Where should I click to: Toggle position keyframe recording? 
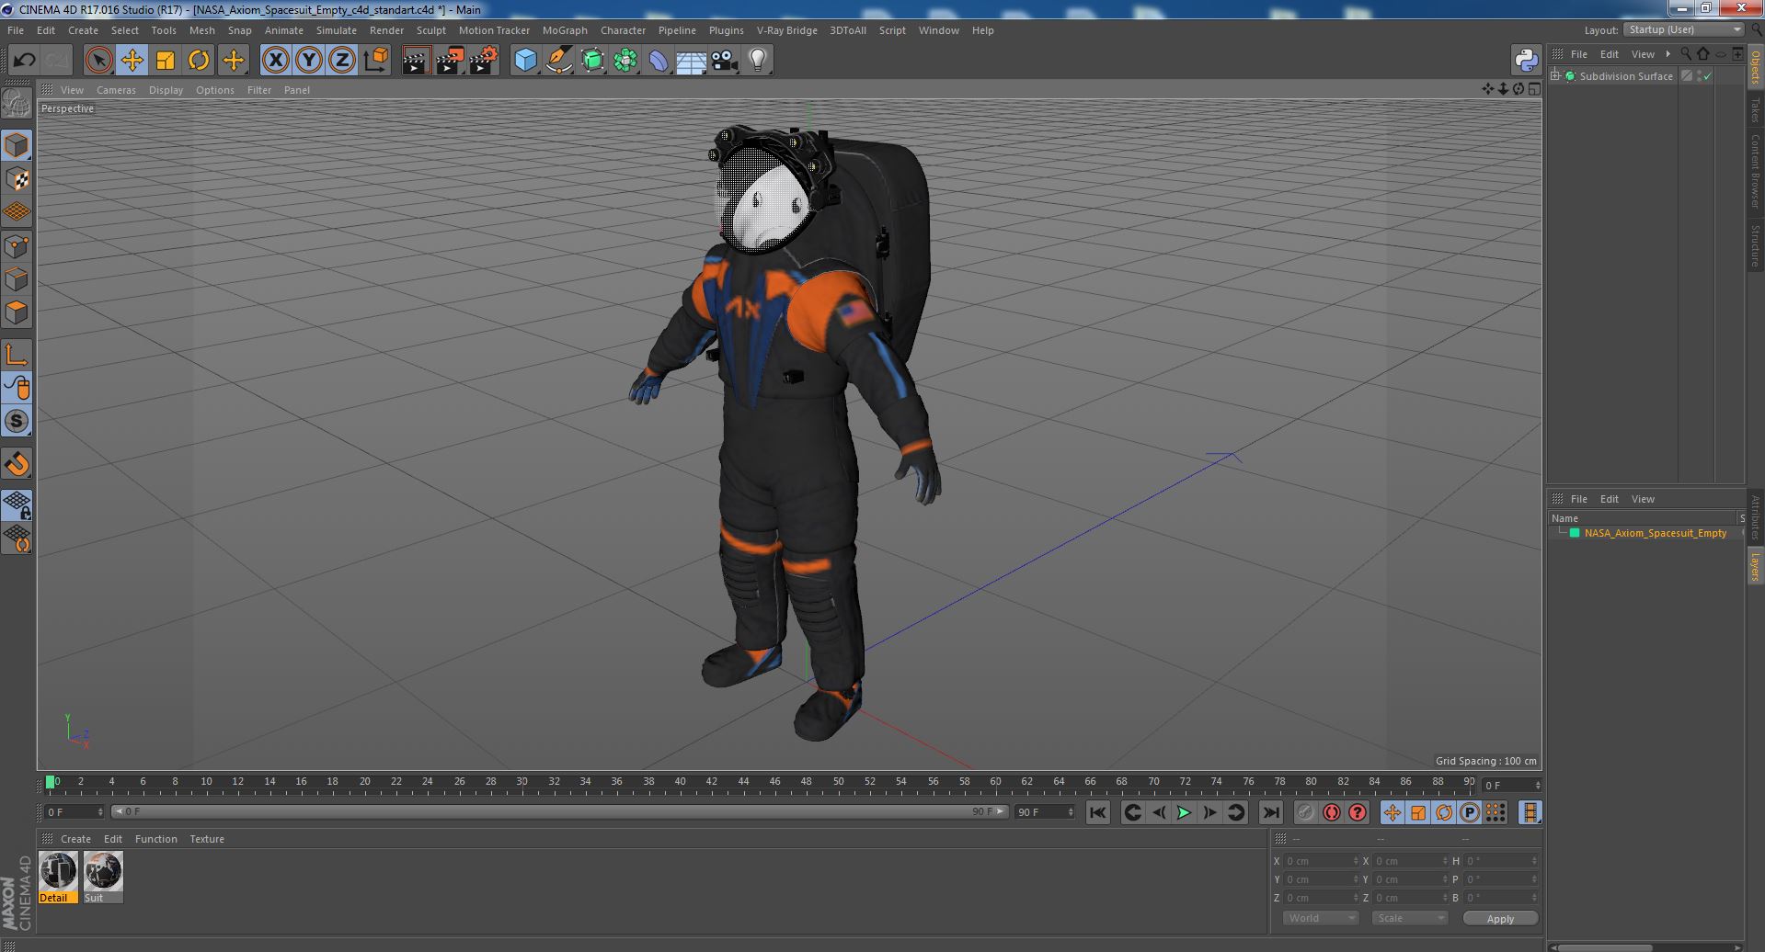[1392, 812]
